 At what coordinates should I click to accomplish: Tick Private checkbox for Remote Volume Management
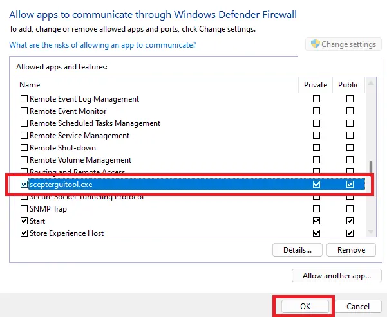[x=316, y=159]
